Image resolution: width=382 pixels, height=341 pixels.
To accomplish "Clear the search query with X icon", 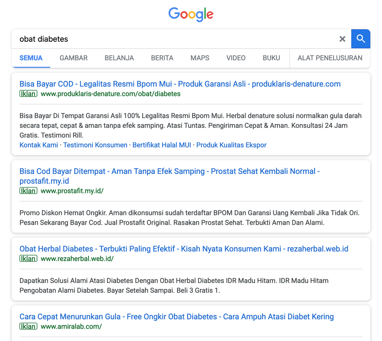I will pyautogui.click(x=342, y=39).
